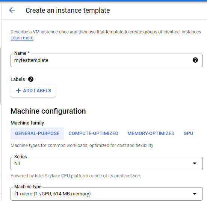Click the Intel Skylake description text

[76, 176]
